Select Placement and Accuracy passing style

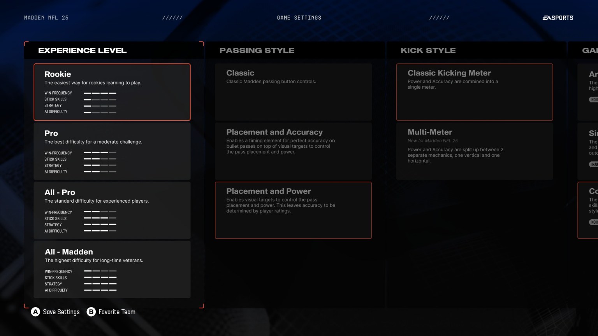[293, 151]
